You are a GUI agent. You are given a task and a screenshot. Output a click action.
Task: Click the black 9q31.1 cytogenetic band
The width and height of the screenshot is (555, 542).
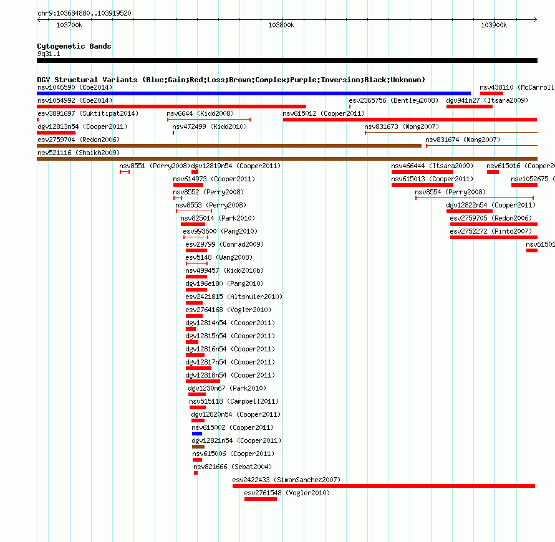coord(287,60)
